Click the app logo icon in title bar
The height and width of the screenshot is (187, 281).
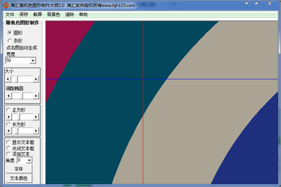6,5
